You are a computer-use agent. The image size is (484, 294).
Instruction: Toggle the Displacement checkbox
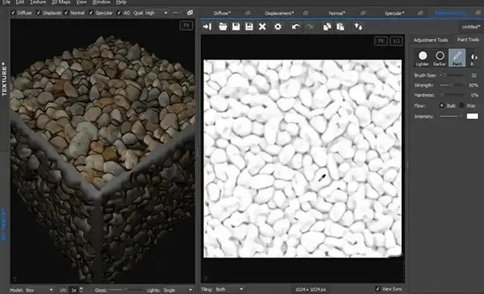(x=39, y=13)
